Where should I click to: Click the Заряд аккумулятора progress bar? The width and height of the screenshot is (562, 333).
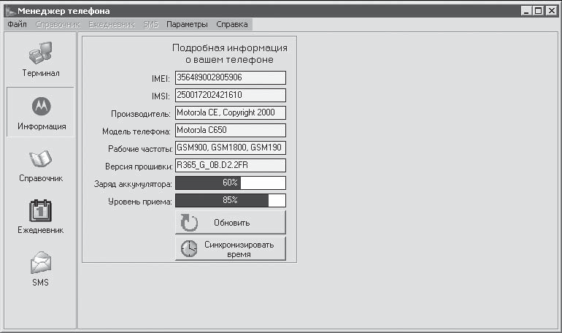[231, 183]
